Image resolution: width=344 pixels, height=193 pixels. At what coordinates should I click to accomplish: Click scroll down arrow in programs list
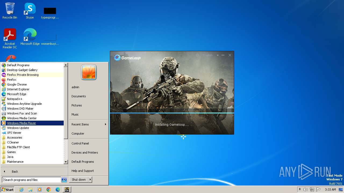(66, 162)
